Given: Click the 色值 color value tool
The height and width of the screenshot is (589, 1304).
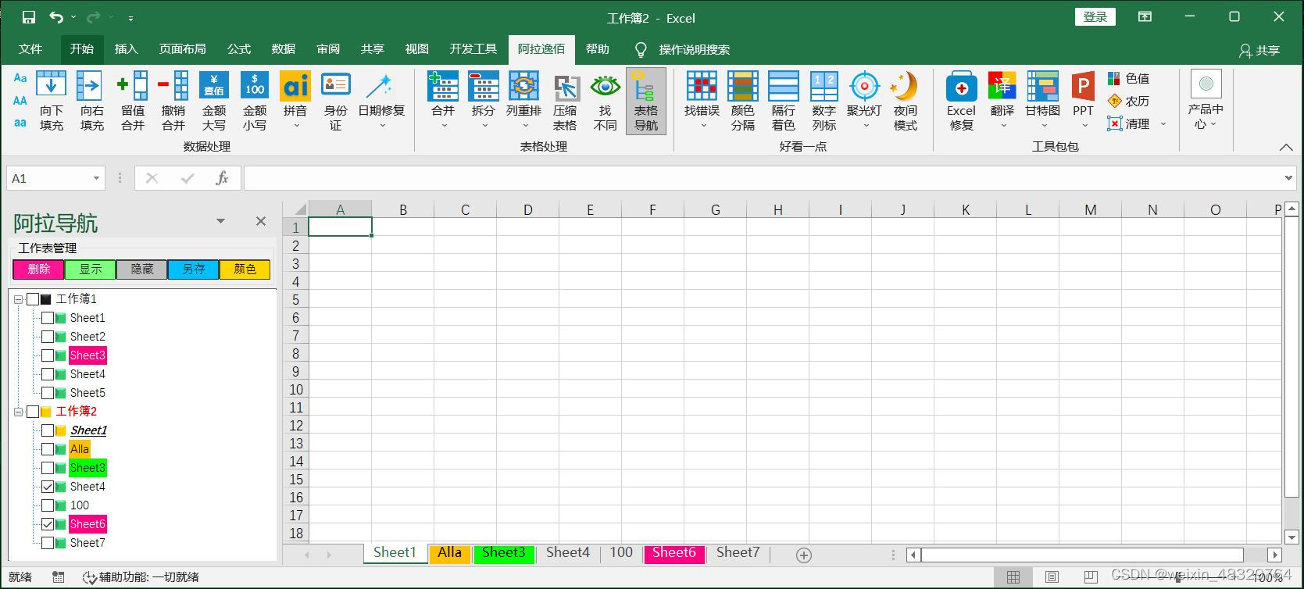Looking at the screenshot, I should point(1128,79).
